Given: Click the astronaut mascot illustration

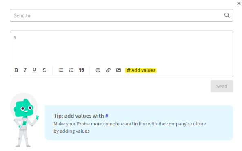Looking at the screenshot, I should coord(24,120).
